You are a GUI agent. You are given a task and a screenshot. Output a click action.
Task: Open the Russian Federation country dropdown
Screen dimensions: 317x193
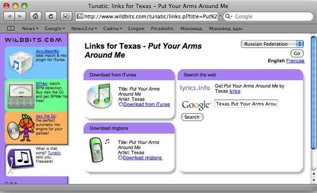tap(272, 44)
